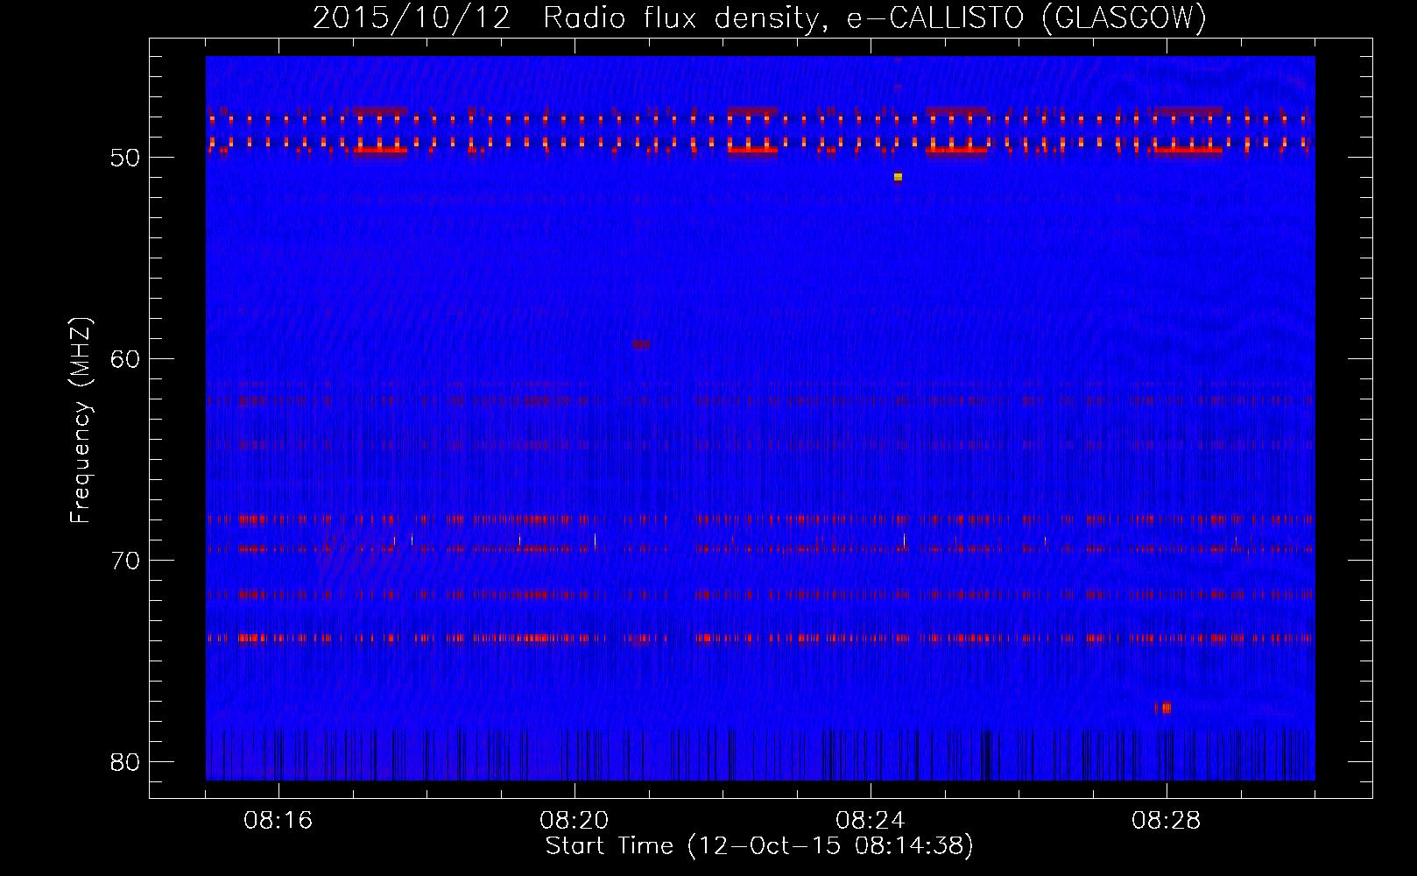Click the 70 frequency tick label
The width and height of the screenshot is (1417, 876).
125,561
